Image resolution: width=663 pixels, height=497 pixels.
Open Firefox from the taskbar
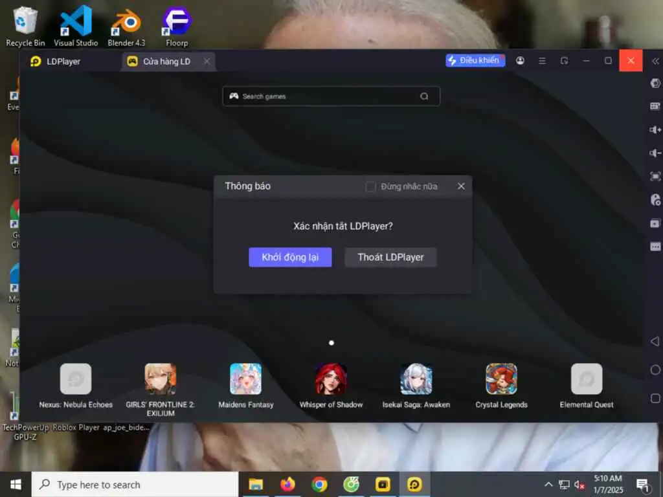pyautogui.click(x=287, y=484)
